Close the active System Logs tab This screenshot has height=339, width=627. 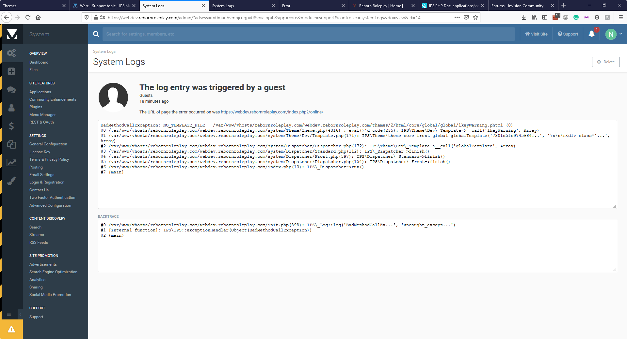coord(203,6)
